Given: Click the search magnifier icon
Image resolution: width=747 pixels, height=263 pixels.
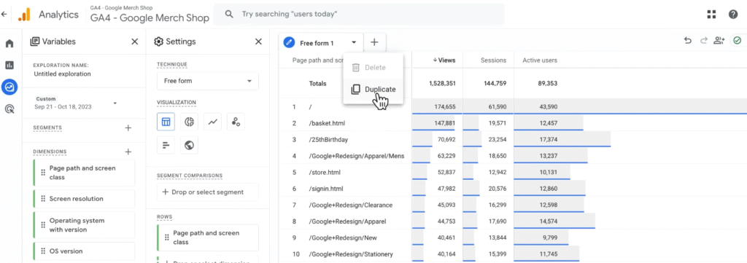Looking at the screenshot, I should point(229,15).
